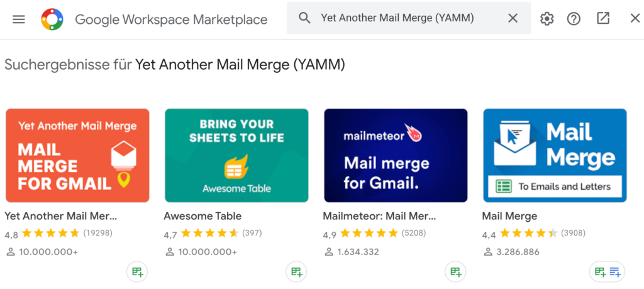This screenshot has height=289, width=644.
Task: Open the Awesome Table banner image
Action: [x=236, y=156]
